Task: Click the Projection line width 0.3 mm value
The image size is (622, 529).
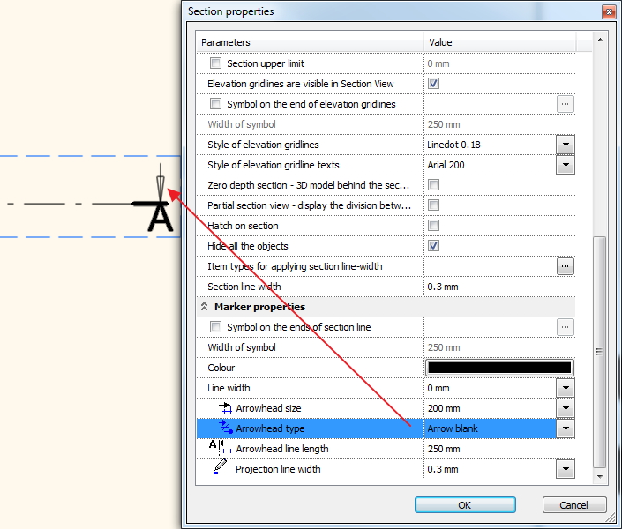Action: point(443,469)
